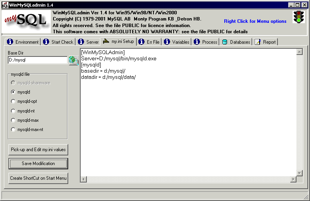Click the WinMySQLadmin title bar icon
The width and height of the screenshot is (310, 201).
point(5,5)
